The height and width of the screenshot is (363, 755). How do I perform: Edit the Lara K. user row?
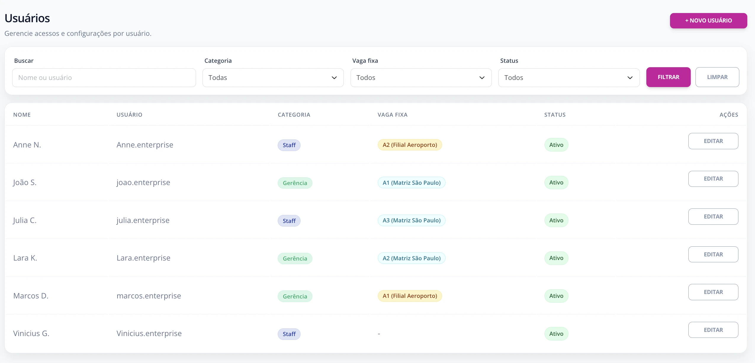pyautogui.click(x=713, y=254)
